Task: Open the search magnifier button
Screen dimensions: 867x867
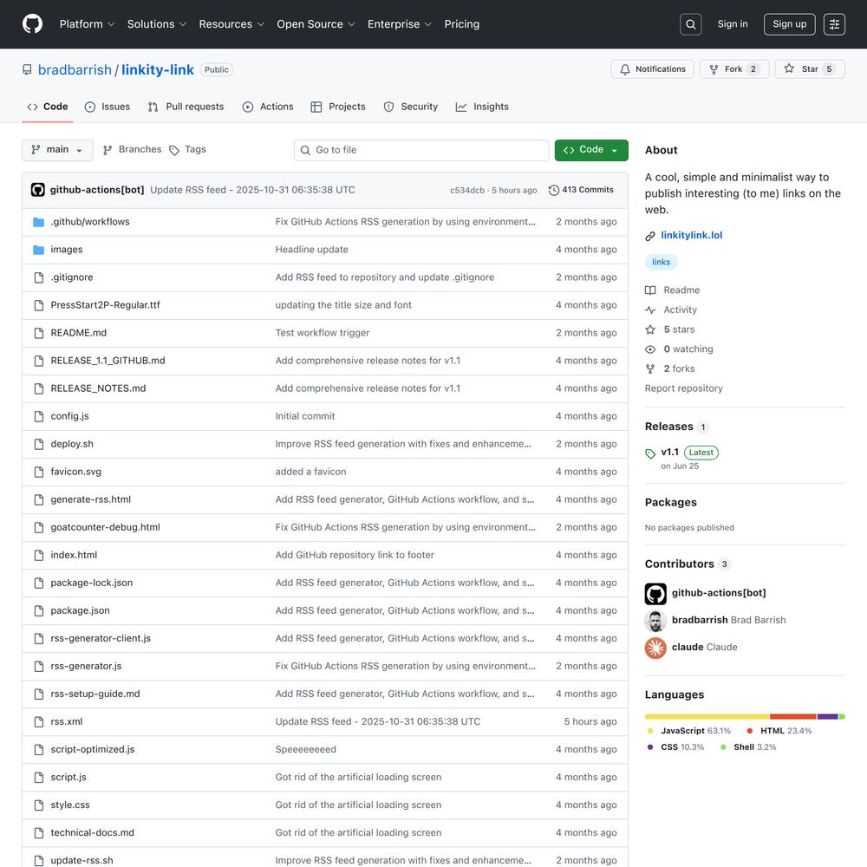Action: [x=690, y=24]
